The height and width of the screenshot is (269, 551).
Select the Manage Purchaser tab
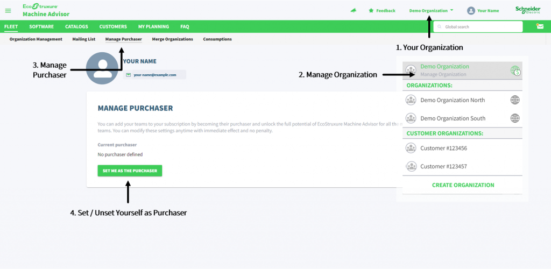click(124, 39)
